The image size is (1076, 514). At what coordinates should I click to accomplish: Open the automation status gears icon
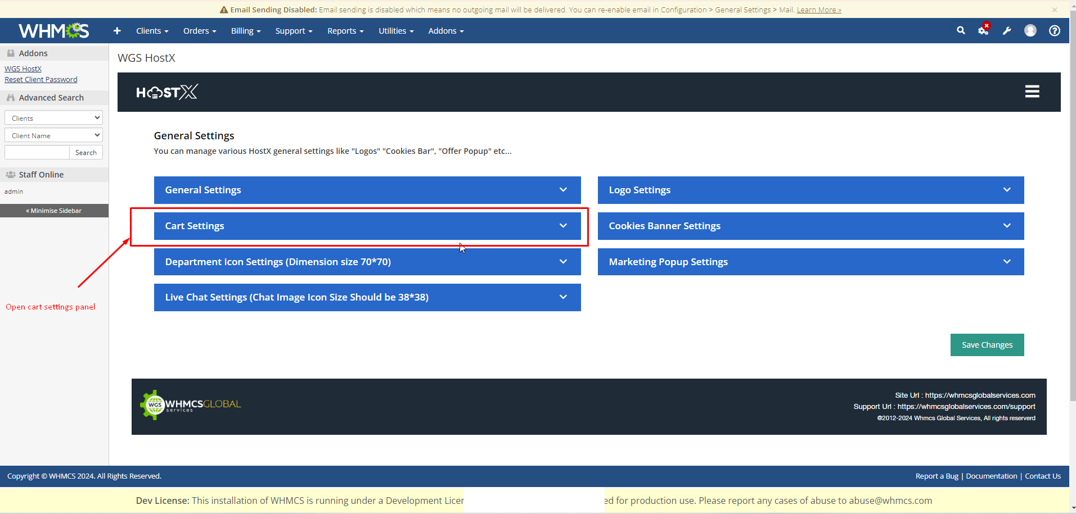click(x=983, y=31)
